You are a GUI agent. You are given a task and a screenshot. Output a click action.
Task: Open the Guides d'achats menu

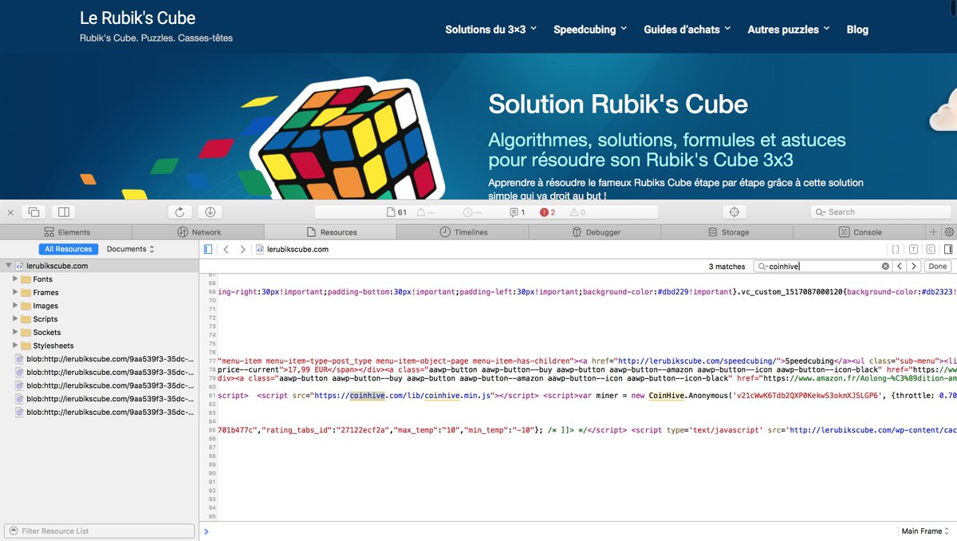pos(687,30)
